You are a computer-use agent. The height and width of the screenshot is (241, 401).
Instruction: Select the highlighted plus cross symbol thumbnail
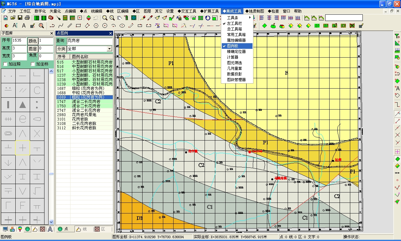[x=23, y=148]
